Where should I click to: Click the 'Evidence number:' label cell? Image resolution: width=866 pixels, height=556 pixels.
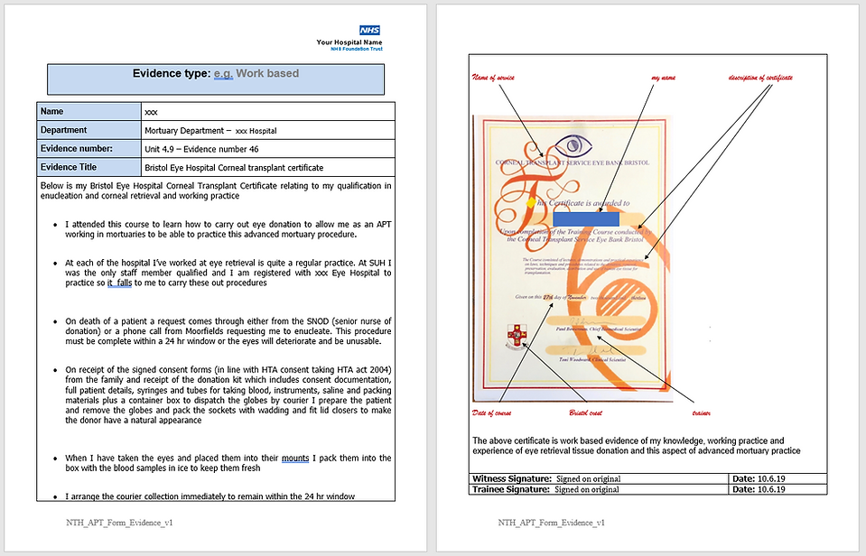tap(88, 149)
